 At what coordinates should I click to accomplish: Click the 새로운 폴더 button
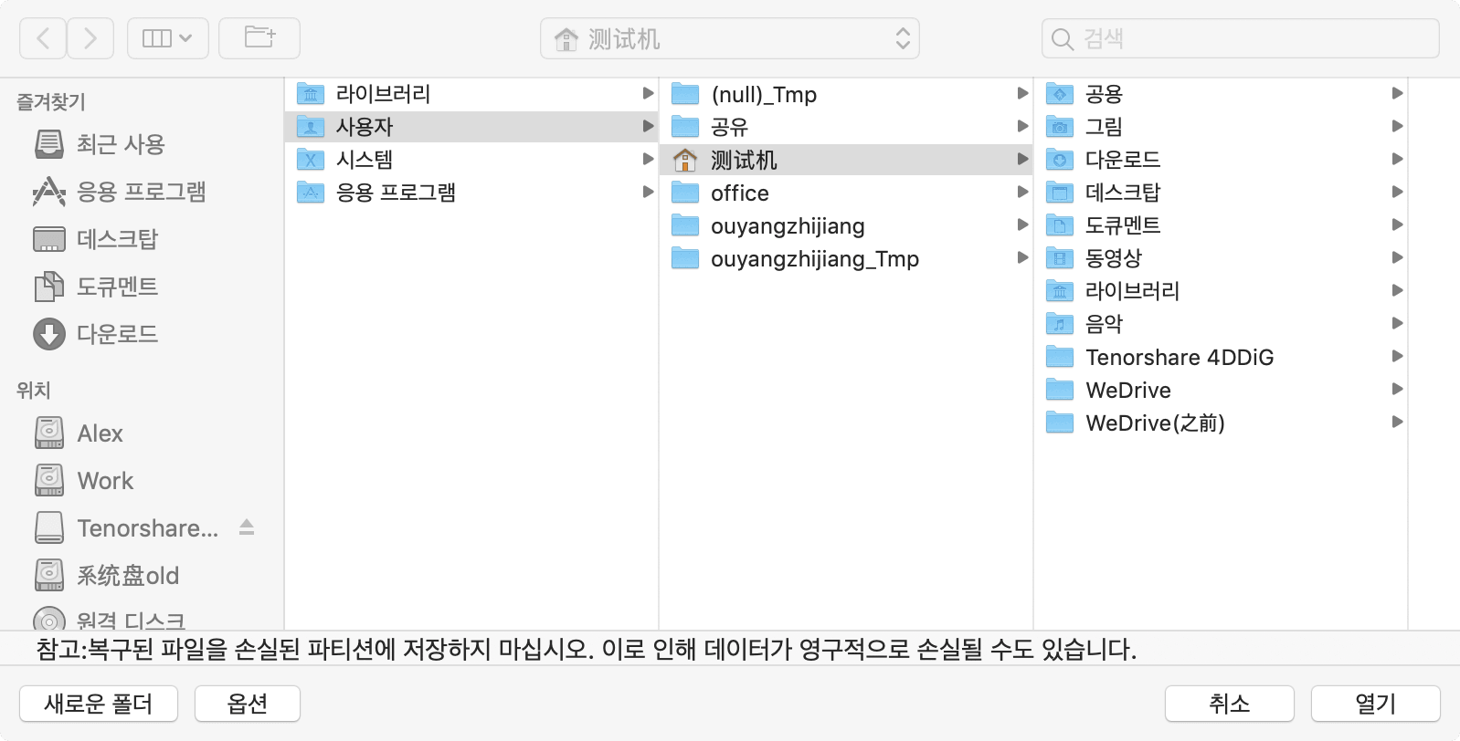pos(99,704)
